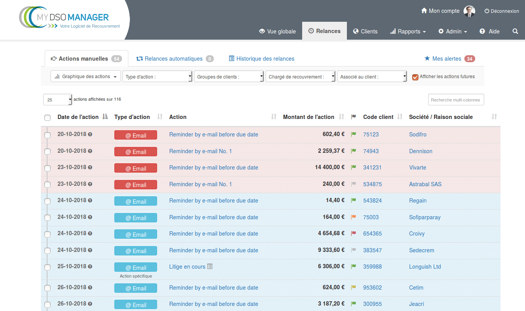525x311 pixels.
Task: Tick the select-all checkbox in table header
Action: point(47,117)
